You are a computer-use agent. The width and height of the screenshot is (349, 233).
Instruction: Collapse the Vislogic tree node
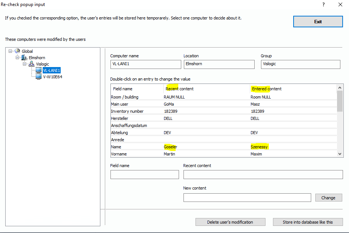pyautogui.click(x=25, y=64)
